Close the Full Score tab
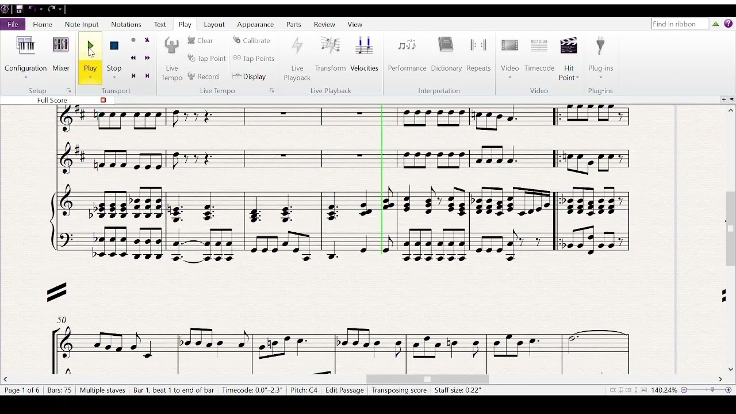Screen dimensions: 736x414 103,100
